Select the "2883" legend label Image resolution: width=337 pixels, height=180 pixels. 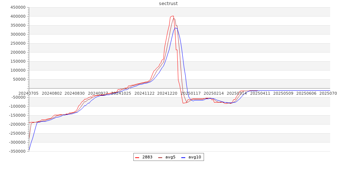[147, 157]
